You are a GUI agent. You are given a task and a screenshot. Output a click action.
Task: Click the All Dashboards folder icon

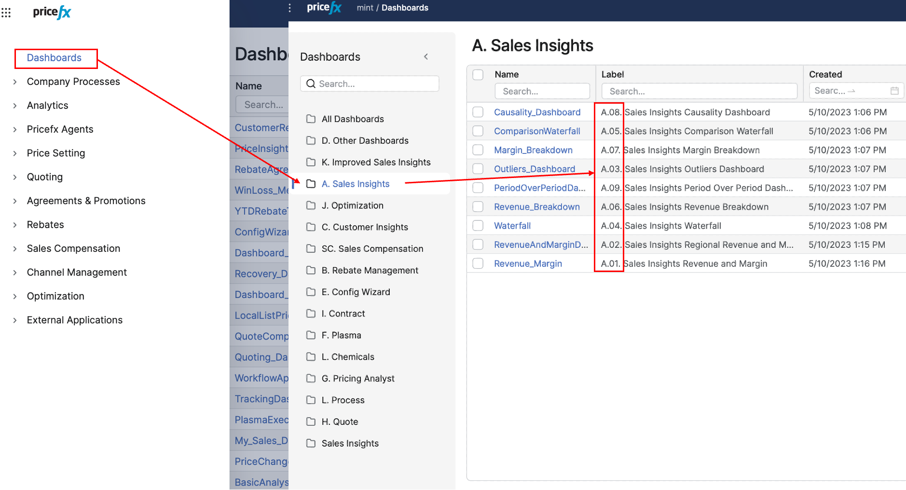[x=311, y=119]
